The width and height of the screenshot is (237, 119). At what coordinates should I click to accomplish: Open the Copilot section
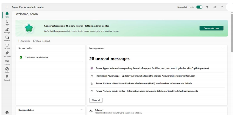pyautogui.click(x=7, y=70)
